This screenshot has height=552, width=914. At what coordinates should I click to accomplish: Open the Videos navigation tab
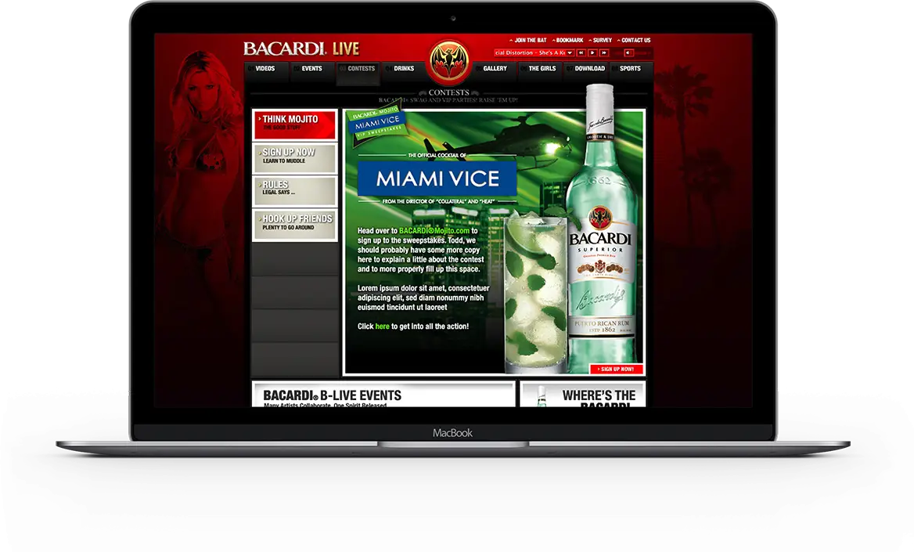point(265,69)
